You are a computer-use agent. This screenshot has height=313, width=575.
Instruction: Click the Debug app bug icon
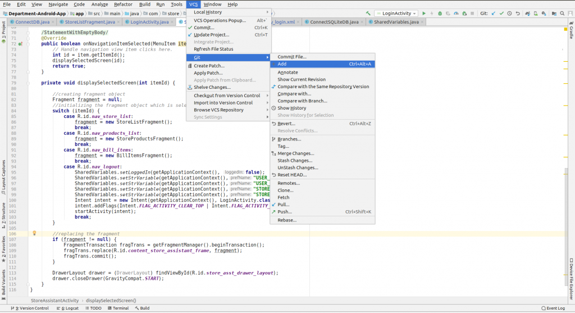point(440,13)
